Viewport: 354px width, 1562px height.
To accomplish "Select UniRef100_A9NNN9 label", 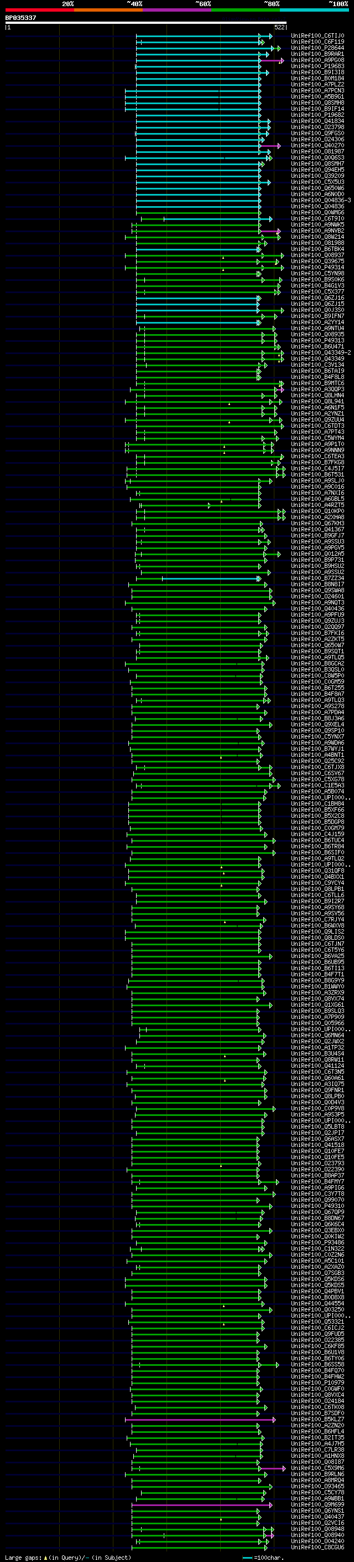I will point(317,450).
